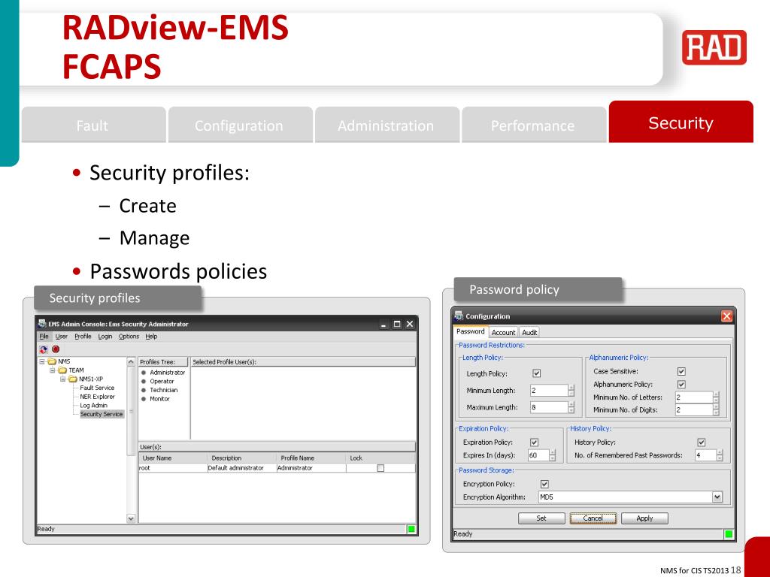Click the NMS folder icon in the tree
The width and height of the screenshot is (770, 577).
click(52, 361)
